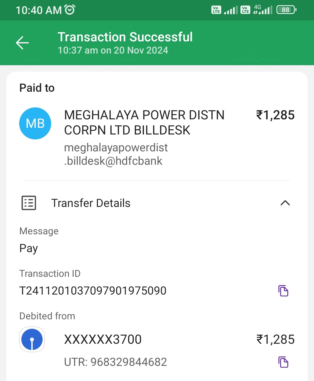Tap the meghalayapowerdist.billdesk@hdfcbank UPI ID
The height and width of the screenshot is (381, 314).
tap(116, 154)
